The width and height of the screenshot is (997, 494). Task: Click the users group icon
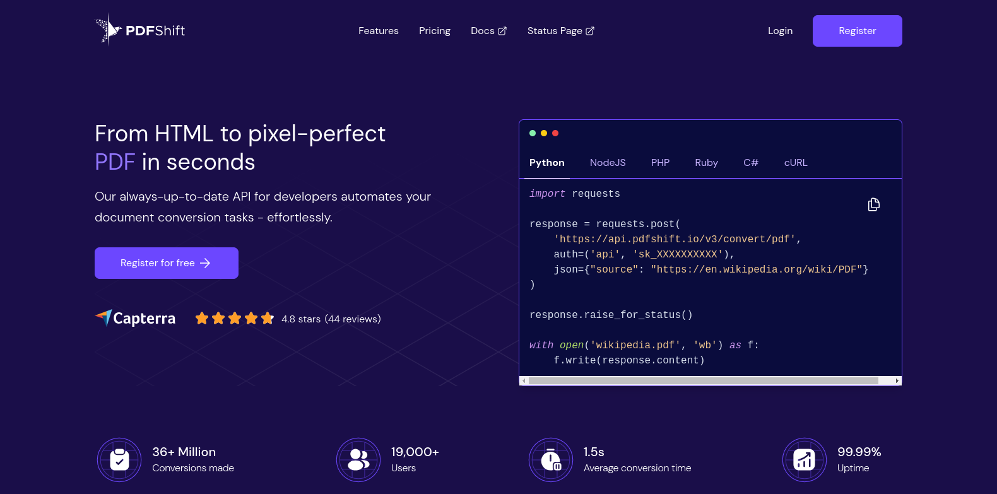click(x=358, y=460)
